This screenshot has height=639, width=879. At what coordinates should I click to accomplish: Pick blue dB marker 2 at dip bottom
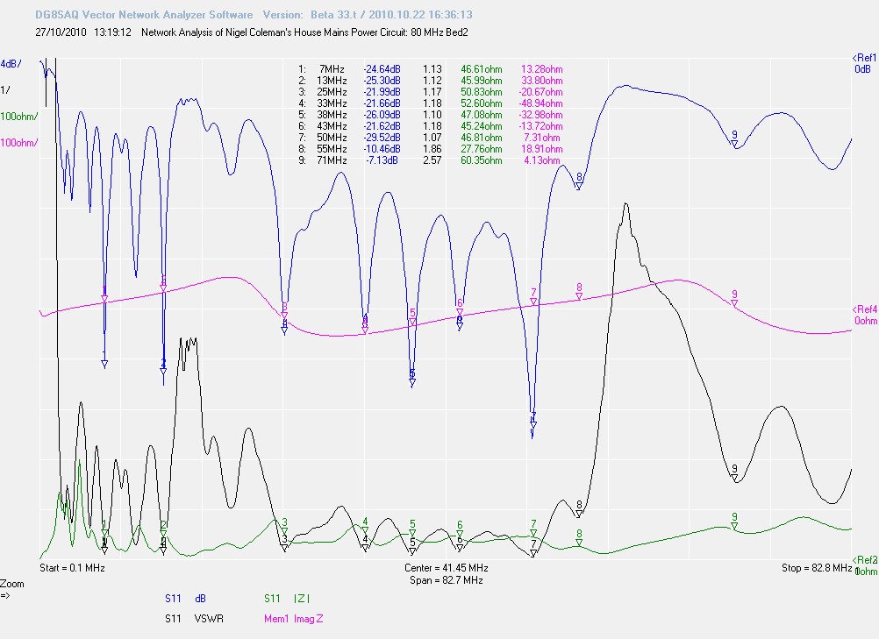coord(163,371)
